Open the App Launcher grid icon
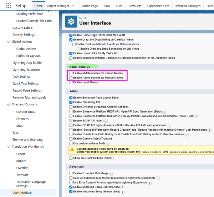The width and height of the screenshot is (214, 197). click(9, 6)
